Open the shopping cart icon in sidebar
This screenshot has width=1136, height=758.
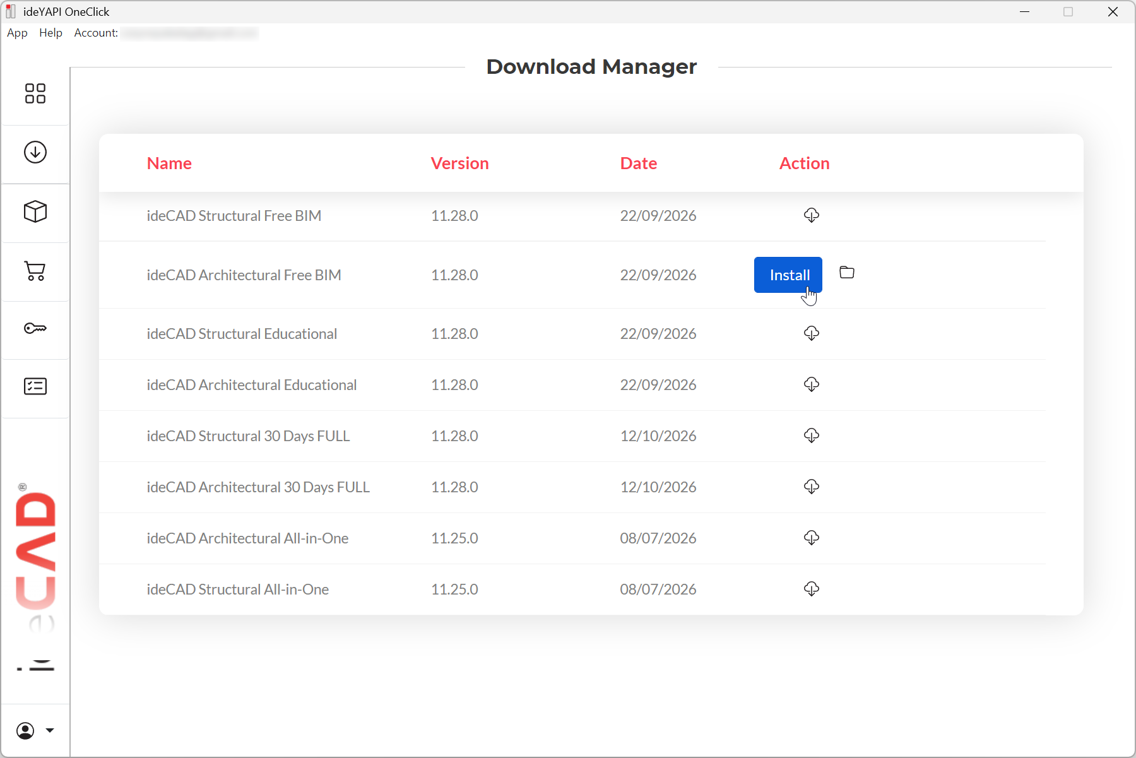(35, 271)
